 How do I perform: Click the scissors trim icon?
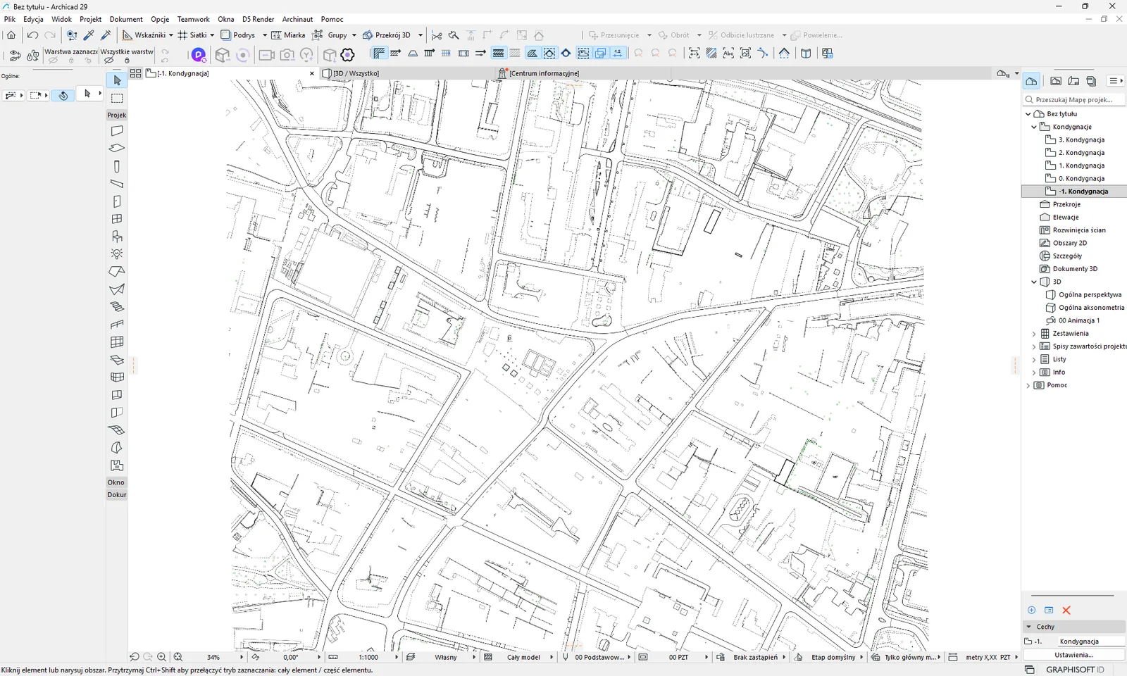coord(437,35)
